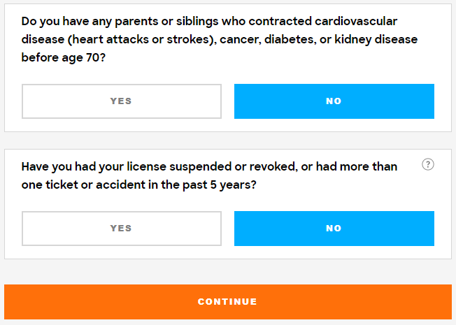Image resolution: width=456 pixels, height=325 pixels.
Task: Select YES for family disease history question
Action: 122,101
